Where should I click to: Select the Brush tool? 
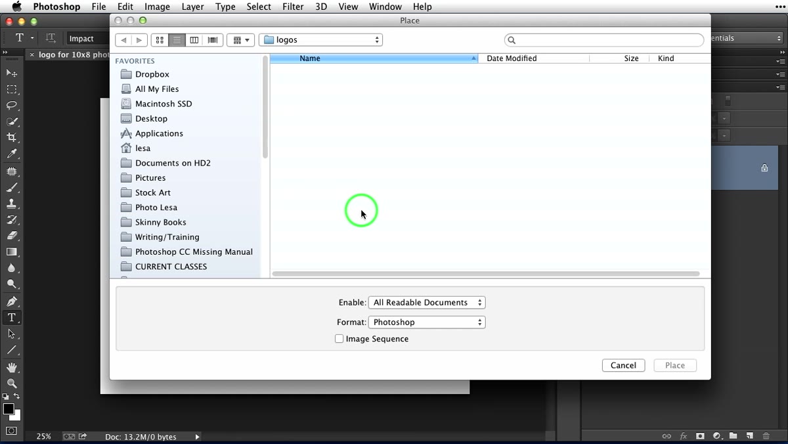(12, 188)
